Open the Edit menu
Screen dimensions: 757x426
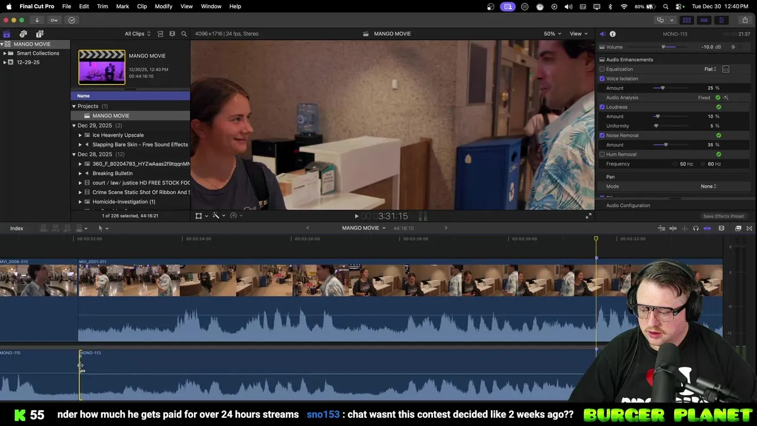[84, 7]
